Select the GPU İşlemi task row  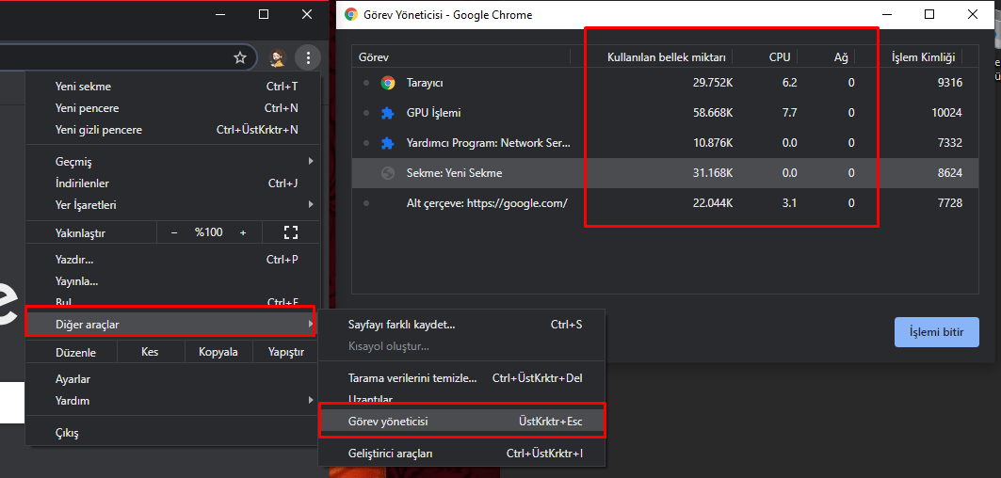click(665, 113)
